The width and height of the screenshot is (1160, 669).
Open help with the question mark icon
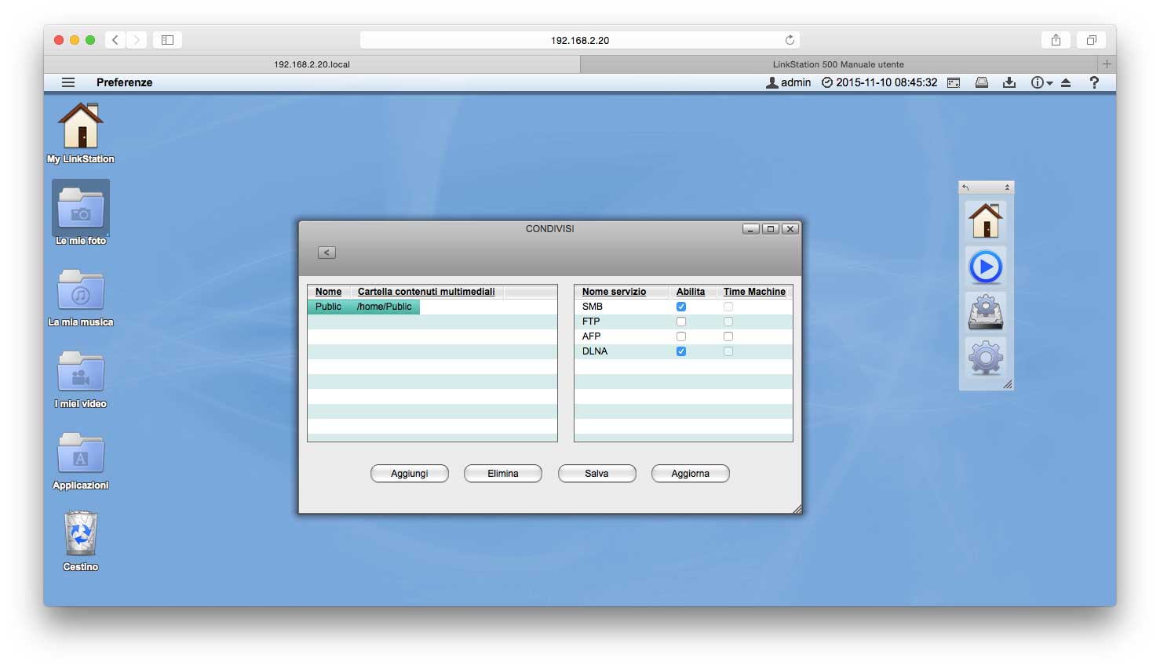(x=1094, y=82)
